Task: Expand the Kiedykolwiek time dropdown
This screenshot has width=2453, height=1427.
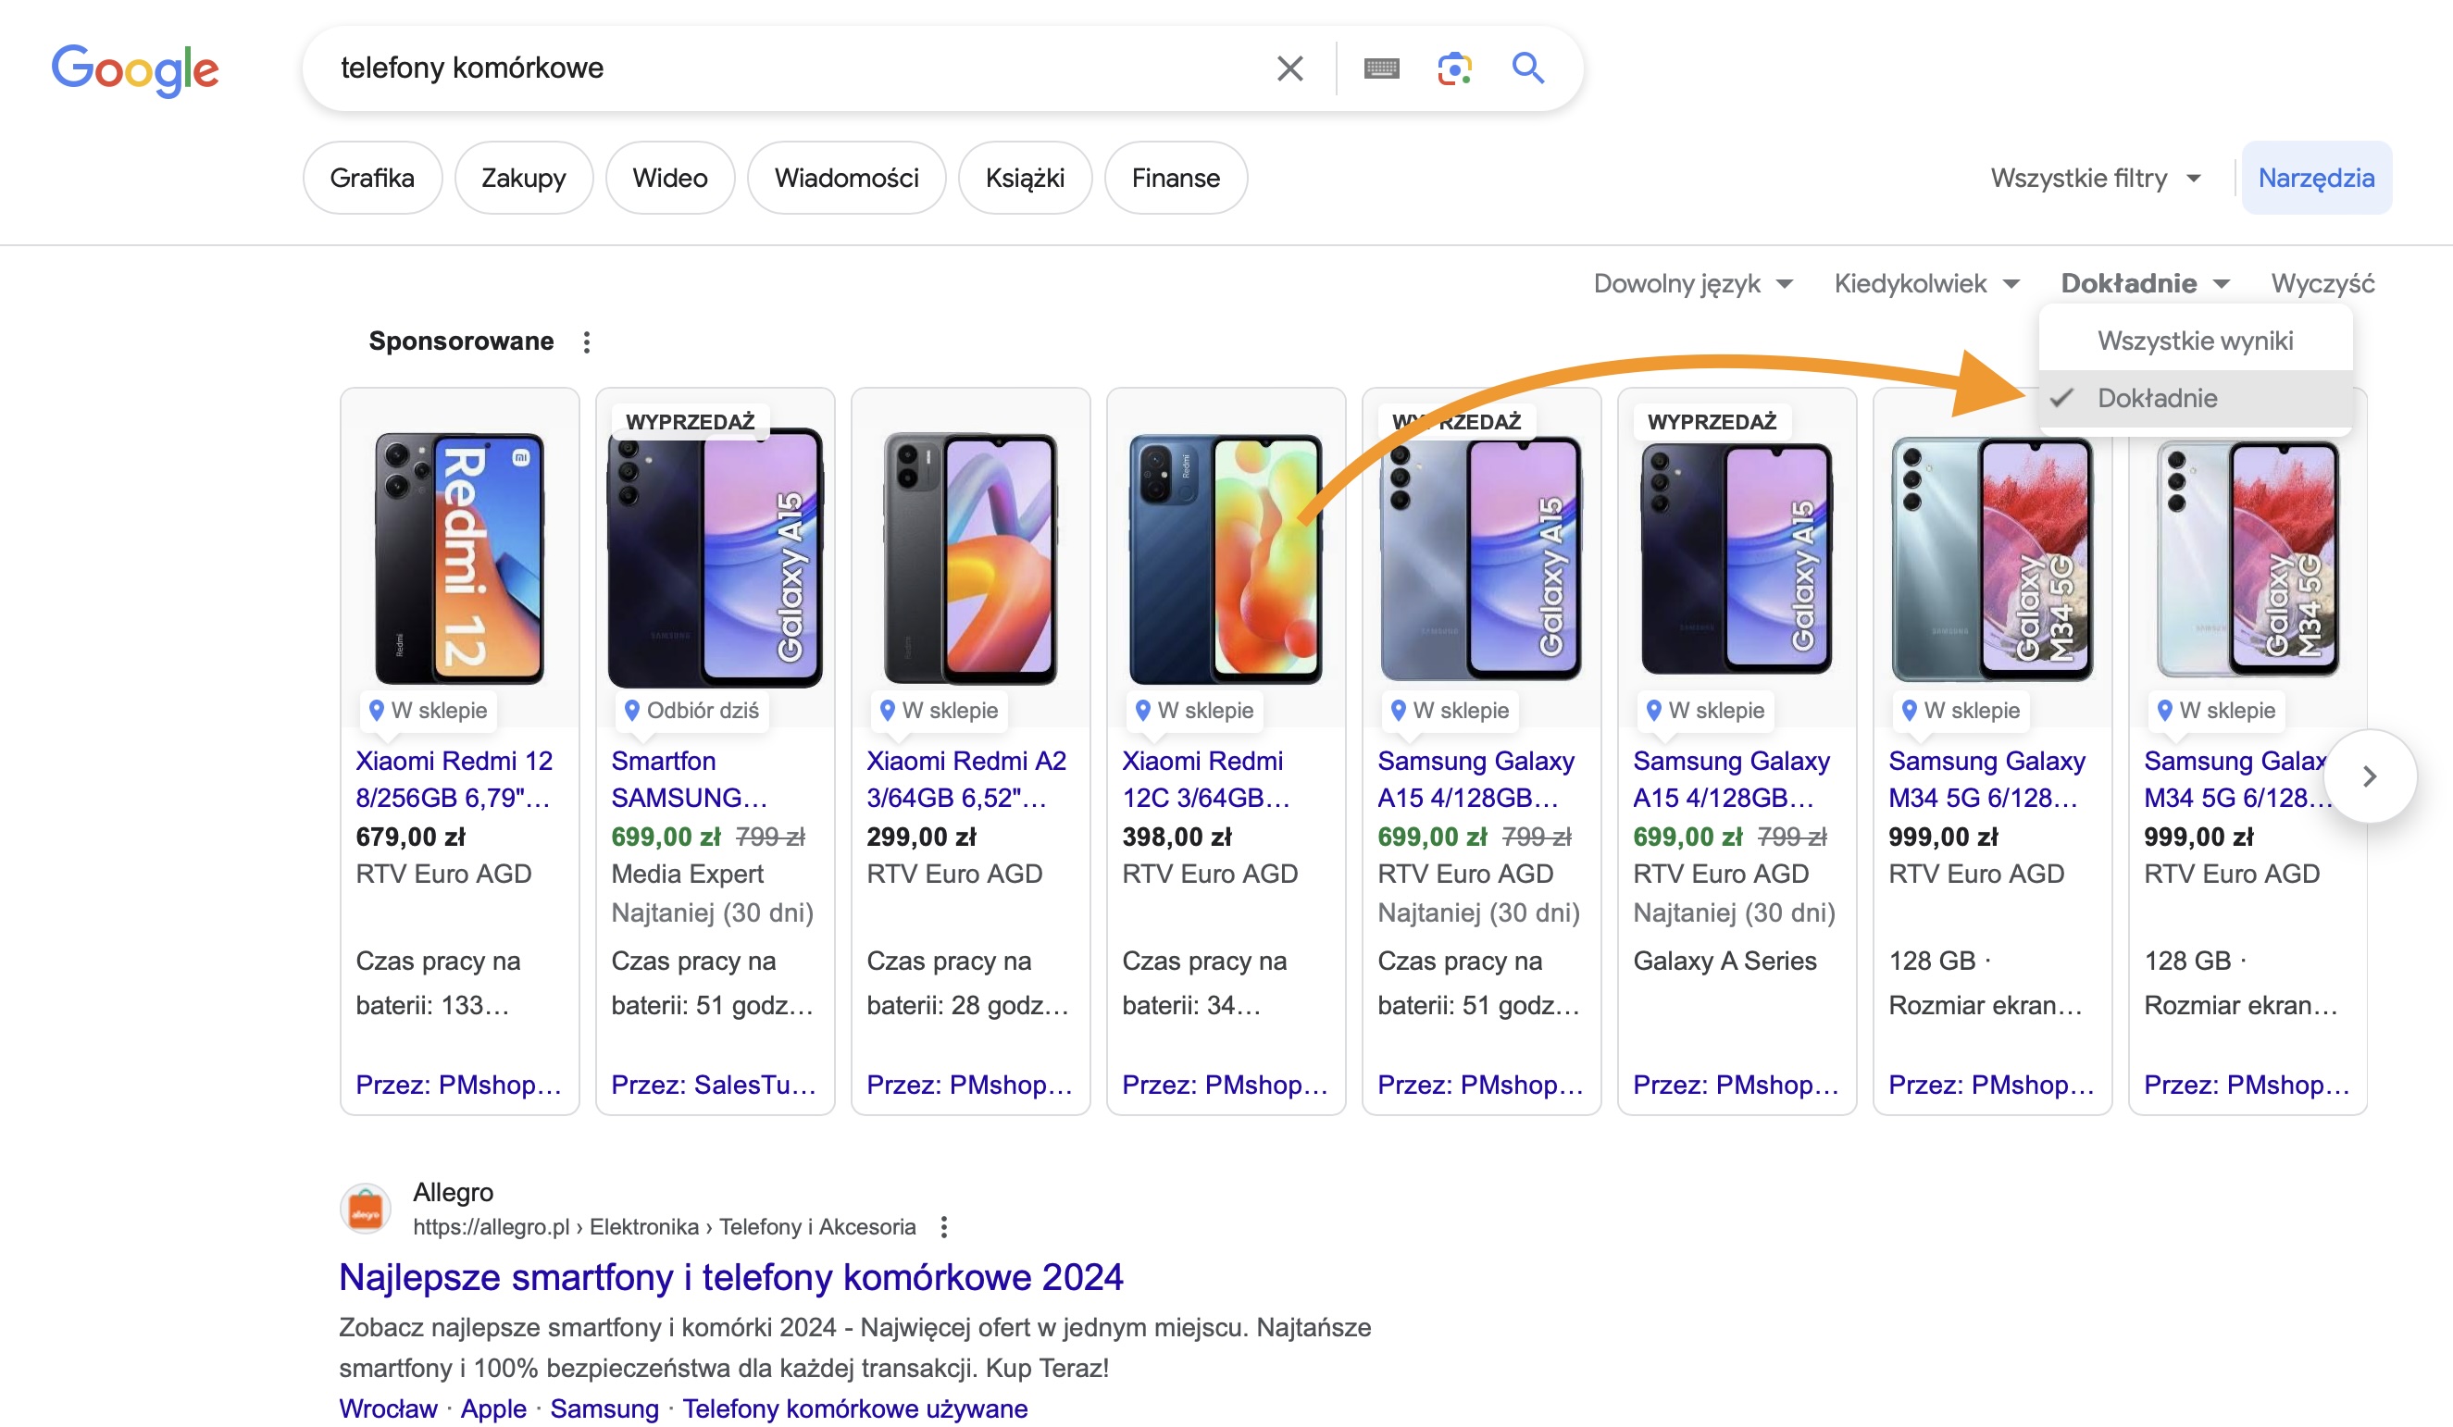Action: tap(1926, 283)
